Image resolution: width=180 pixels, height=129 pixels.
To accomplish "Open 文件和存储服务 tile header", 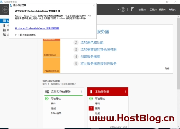I will (x=63, y=91).
